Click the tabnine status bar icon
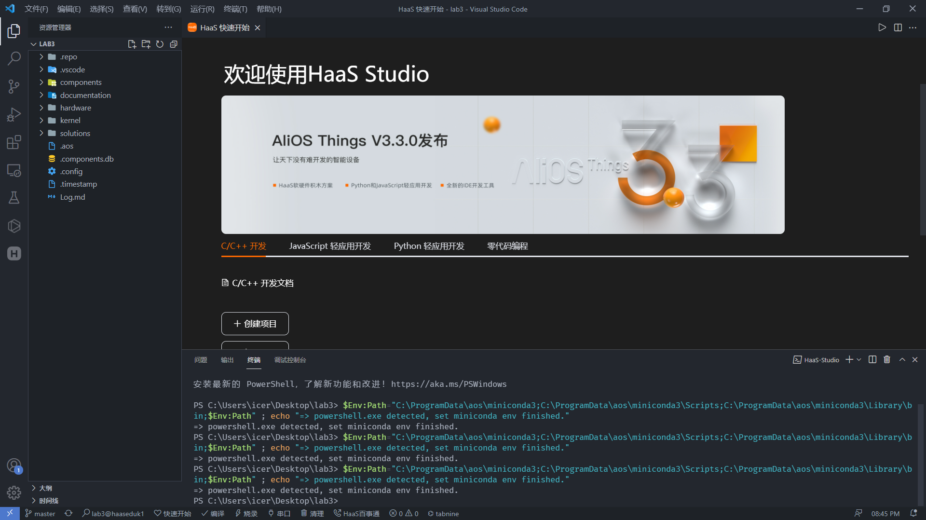The image size is (926, 520). click(443, 513)
